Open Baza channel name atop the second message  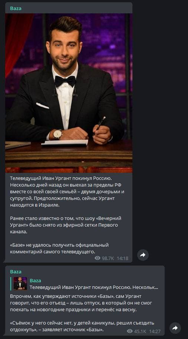coord(16,272)
